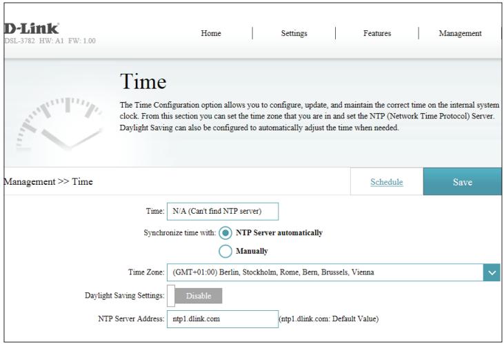Viewport: 504px width, 344px height.
Task: Open the Time Zone combo box
Action: [324, 273]
